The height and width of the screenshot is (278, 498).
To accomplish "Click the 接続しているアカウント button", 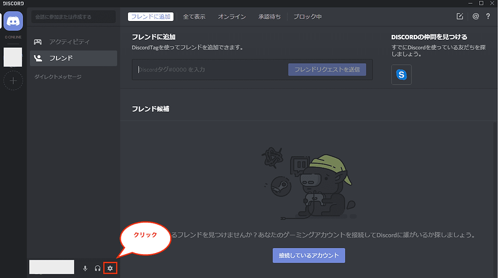I will [309, 255].
